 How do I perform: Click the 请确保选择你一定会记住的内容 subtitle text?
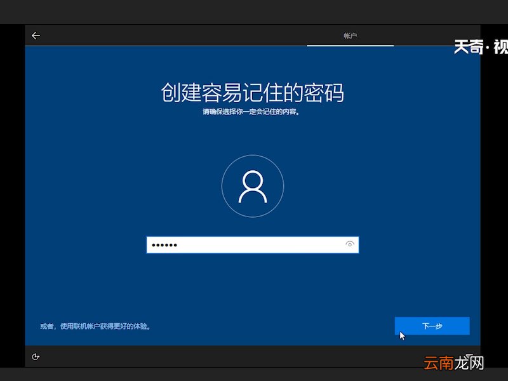(x=251, y=112)
